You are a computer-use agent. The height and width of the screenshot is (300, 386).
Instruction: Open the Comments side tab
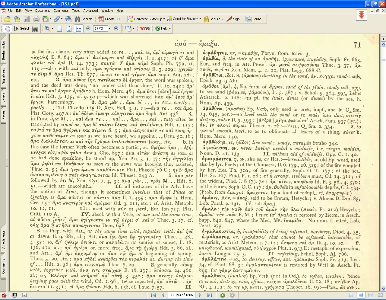pos(3,266)
